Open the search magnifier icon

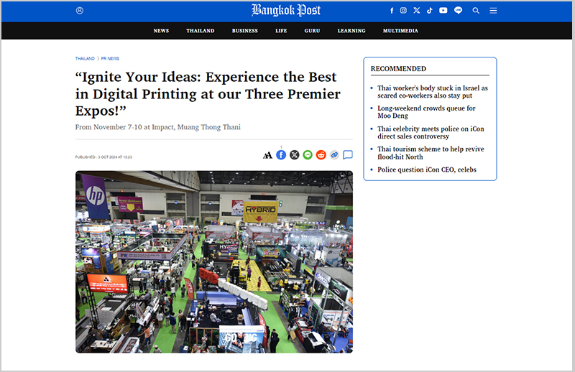pos(476,11)
